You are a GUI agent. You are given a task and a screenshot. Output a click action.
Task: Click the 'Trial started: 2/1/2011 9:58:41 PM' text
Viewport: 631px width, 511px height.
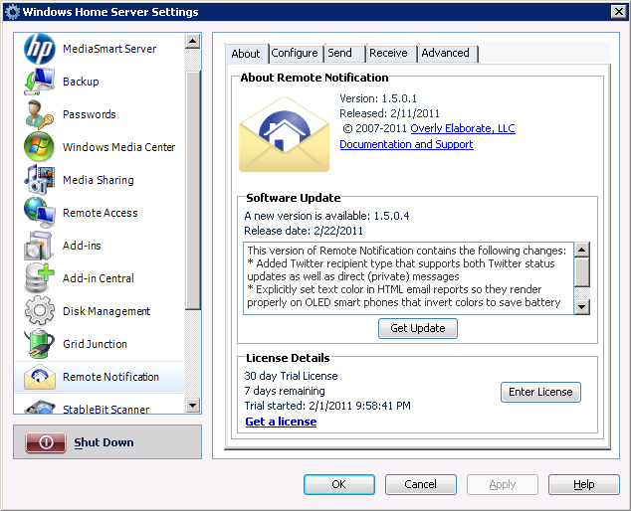(x=327, y=406)
